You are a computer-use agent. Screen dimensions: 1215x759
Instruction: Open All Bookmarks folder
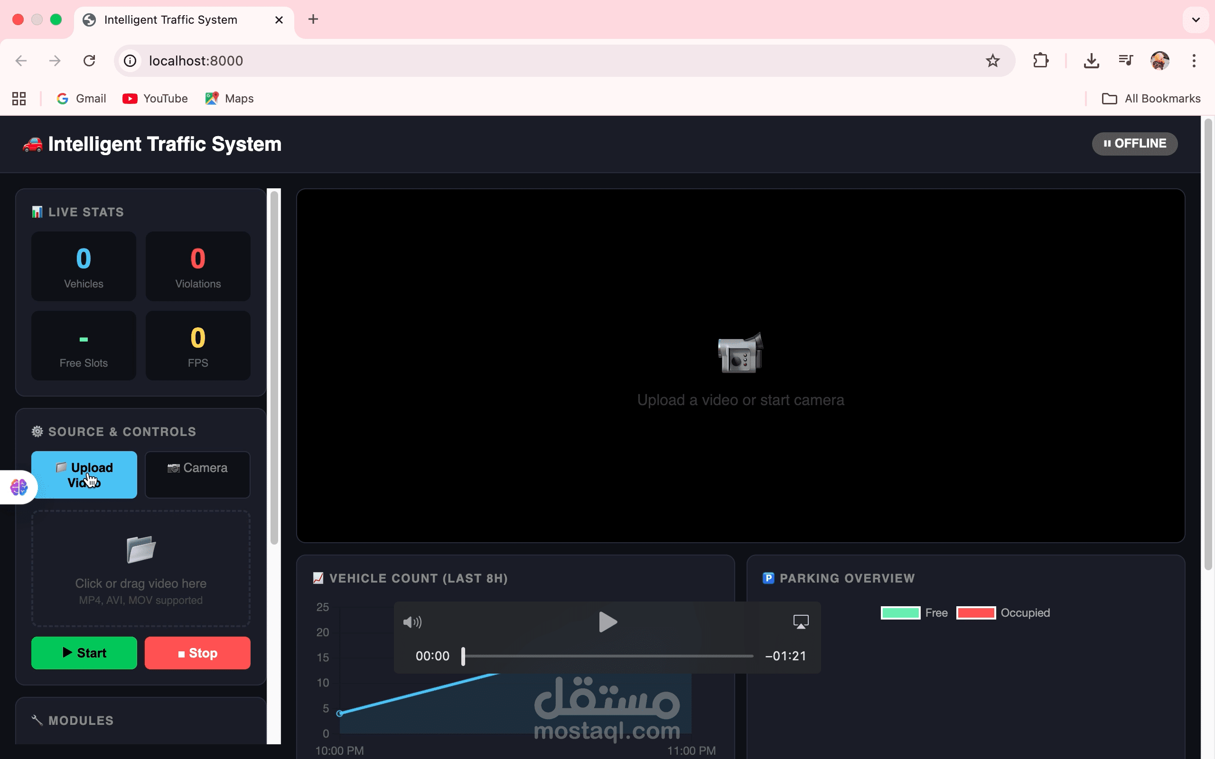[1151, 98]
